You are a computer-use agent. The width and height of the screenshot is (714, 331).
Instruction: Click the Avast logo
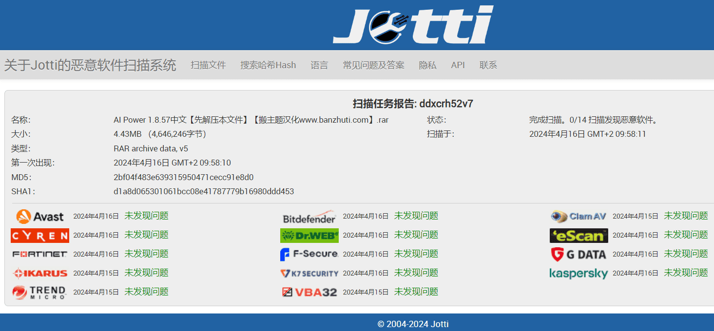[x=40, y=217]
